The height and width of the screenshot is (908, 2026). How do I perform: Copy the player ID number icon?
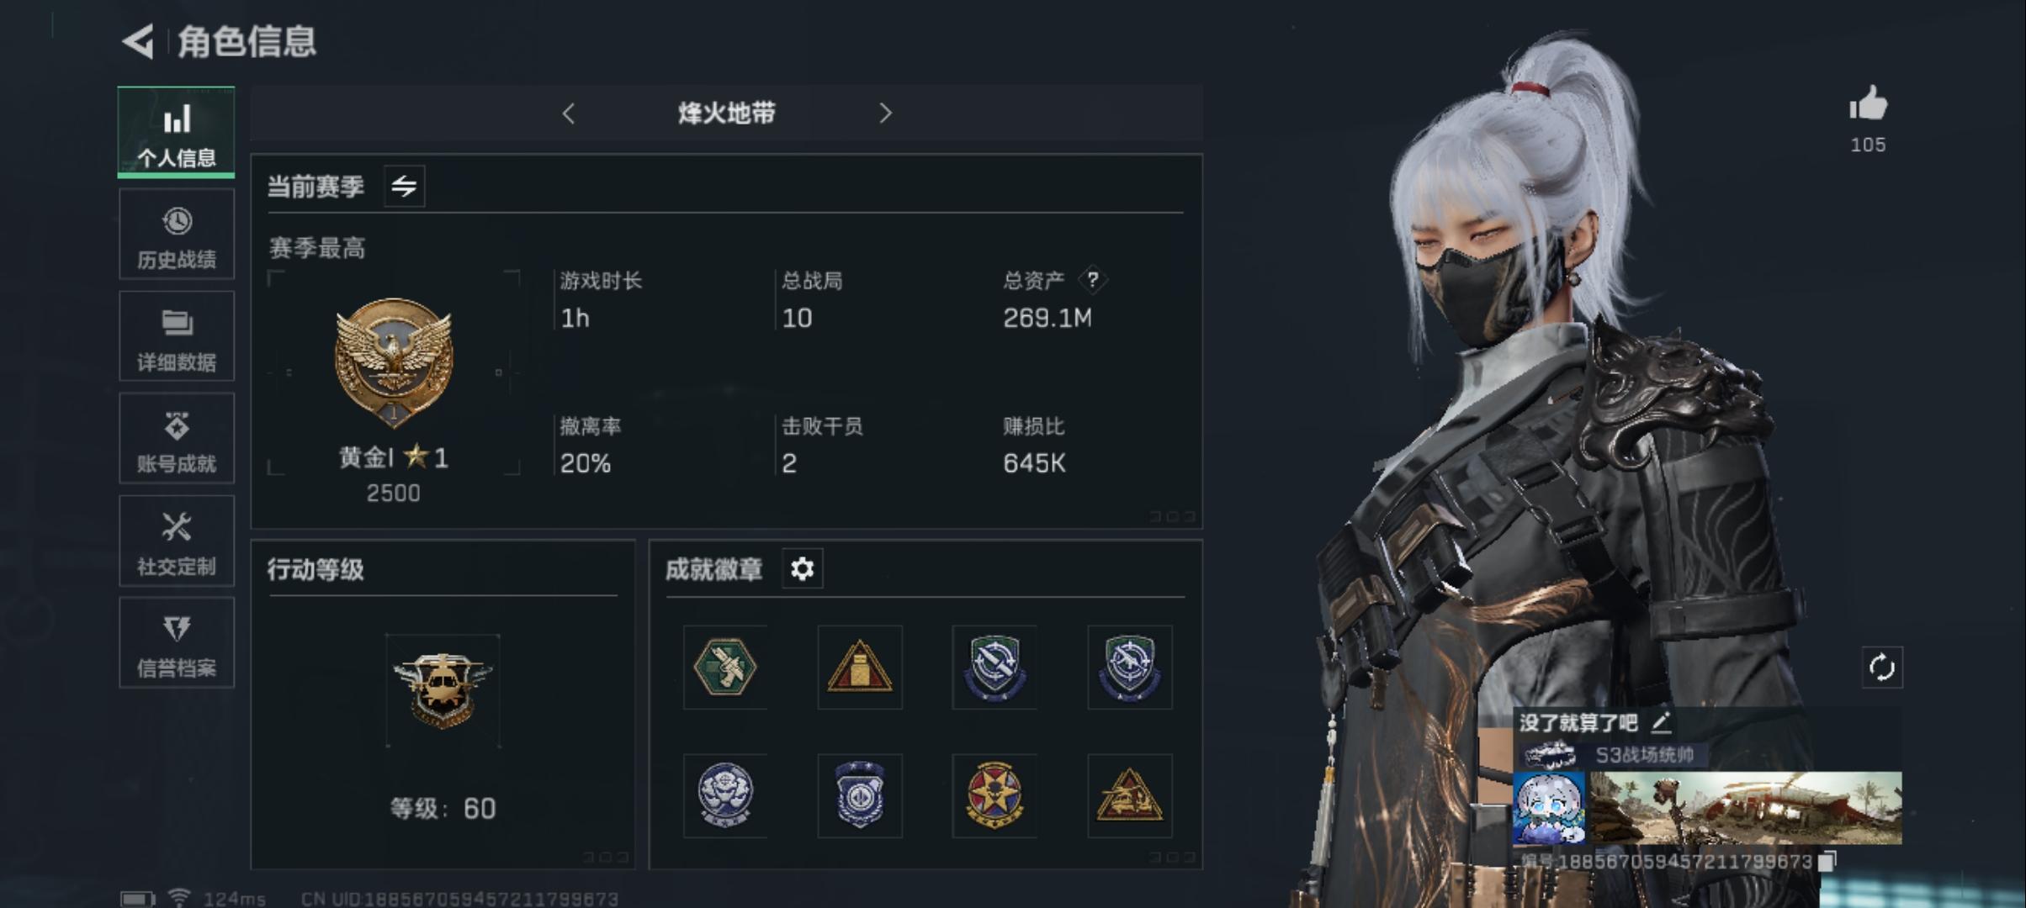coord(1827,862)
